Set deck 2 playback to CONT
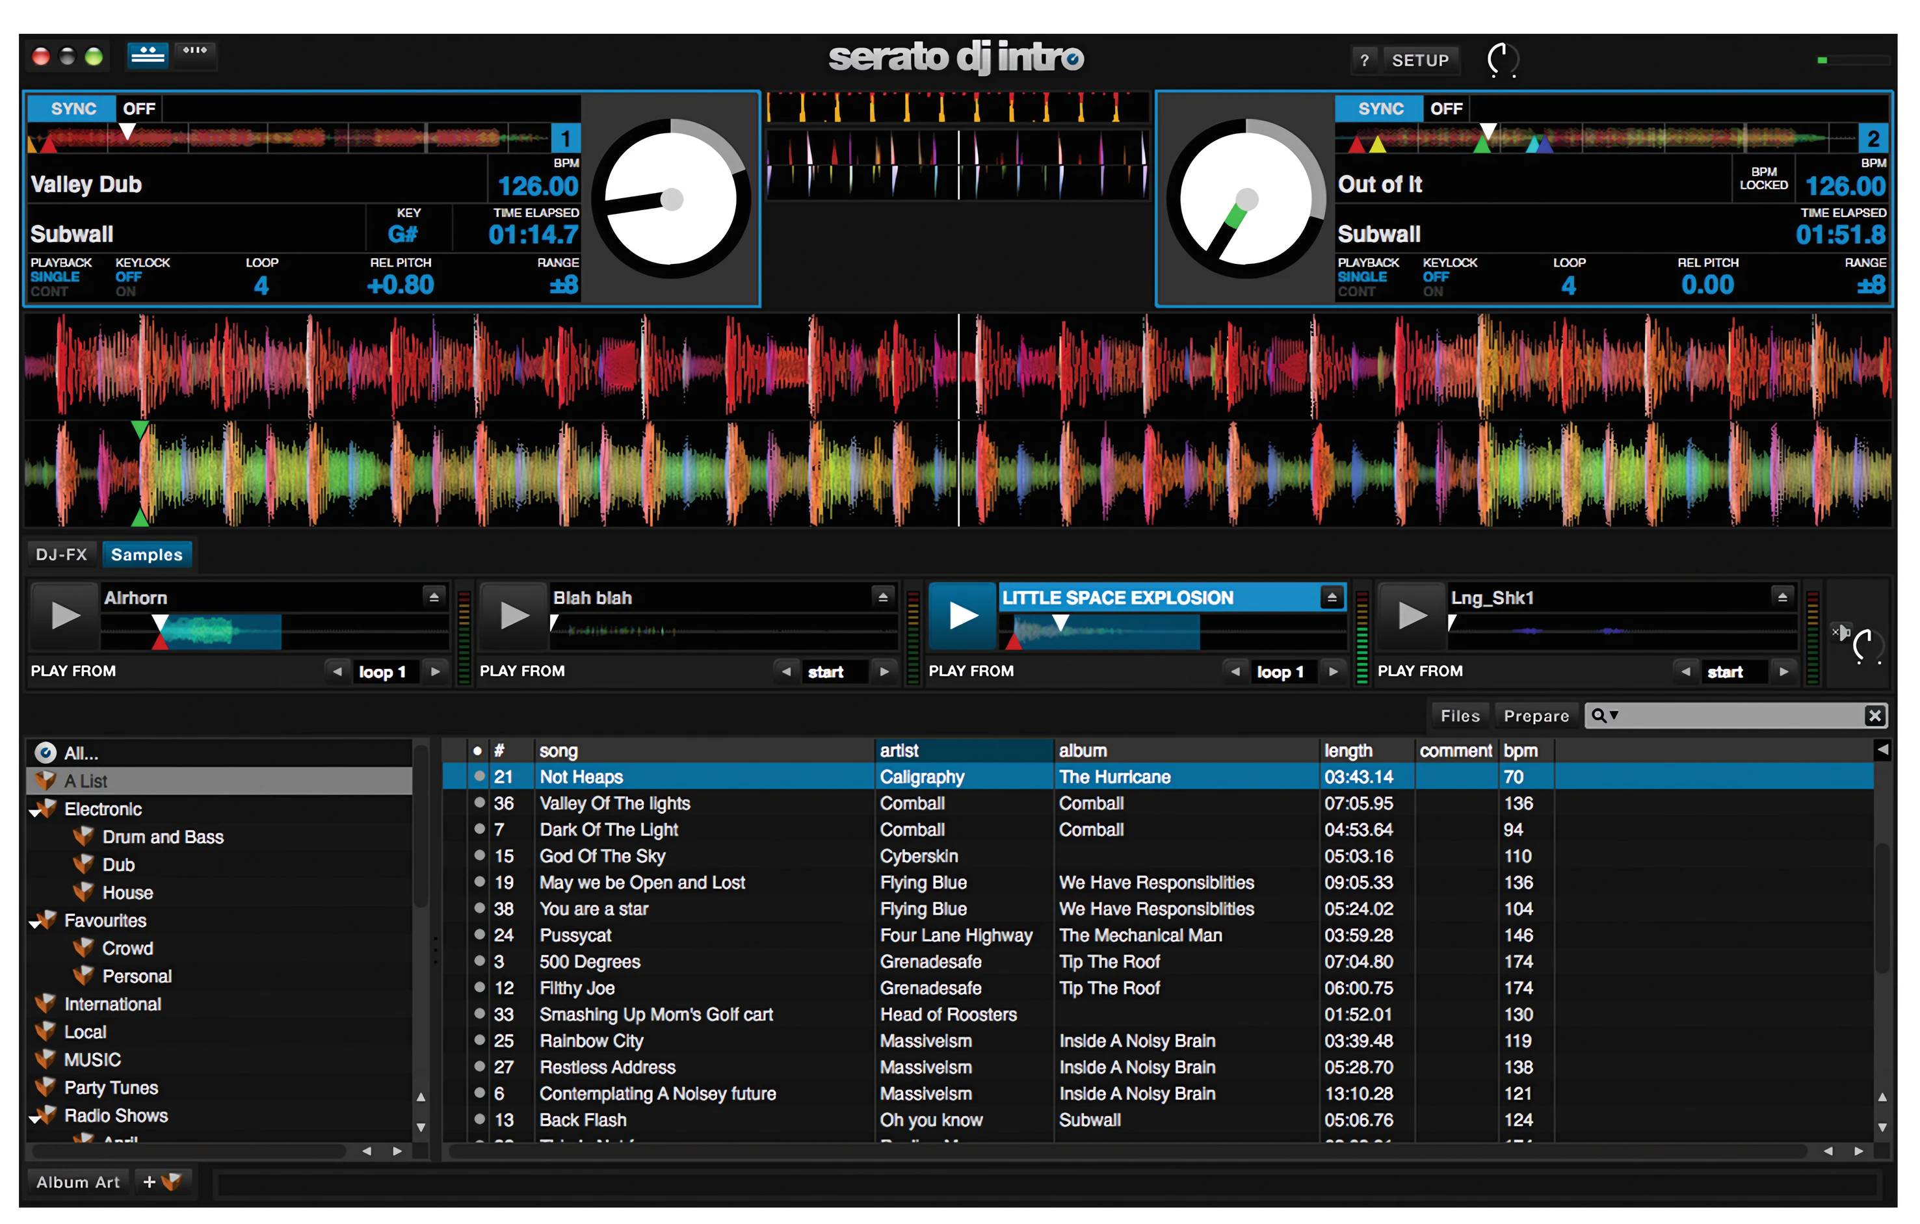The width and height of the screenshot is (1920, 1224). click(1356, 292)
